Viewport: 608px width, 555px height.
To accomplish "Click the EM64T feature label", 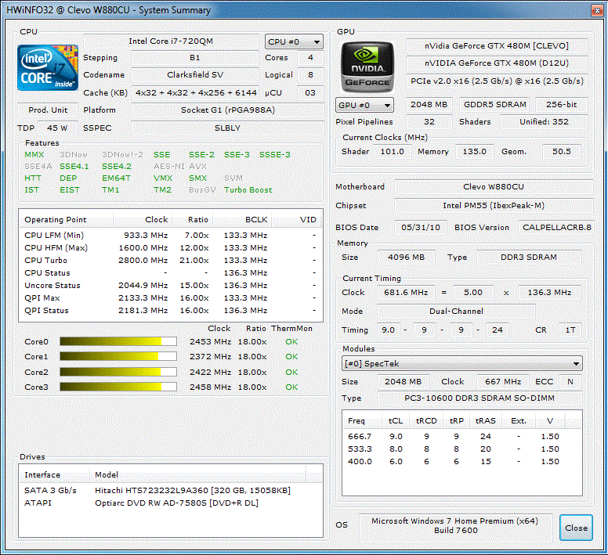I will point(116,178).
